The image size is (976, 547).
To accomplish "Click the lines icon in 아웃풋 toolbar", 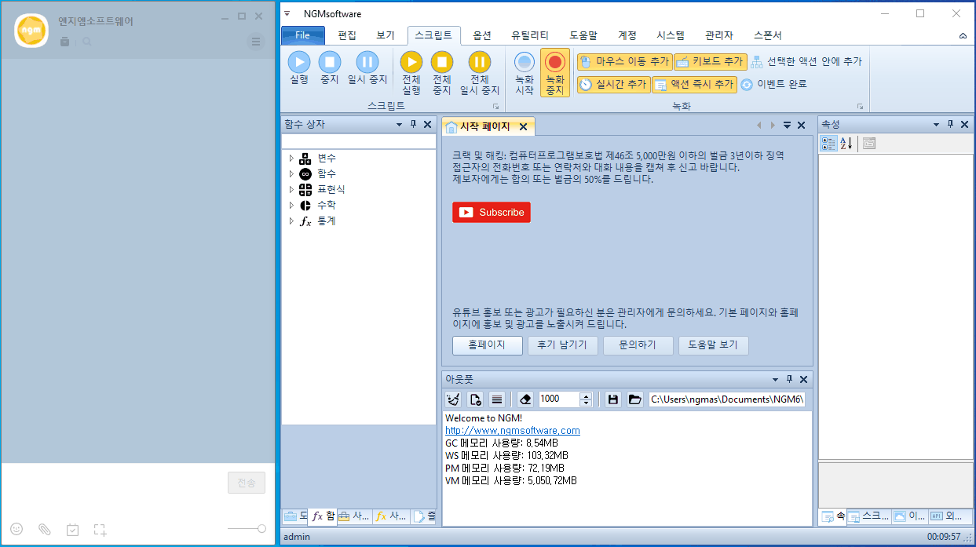I will (496, 399).
